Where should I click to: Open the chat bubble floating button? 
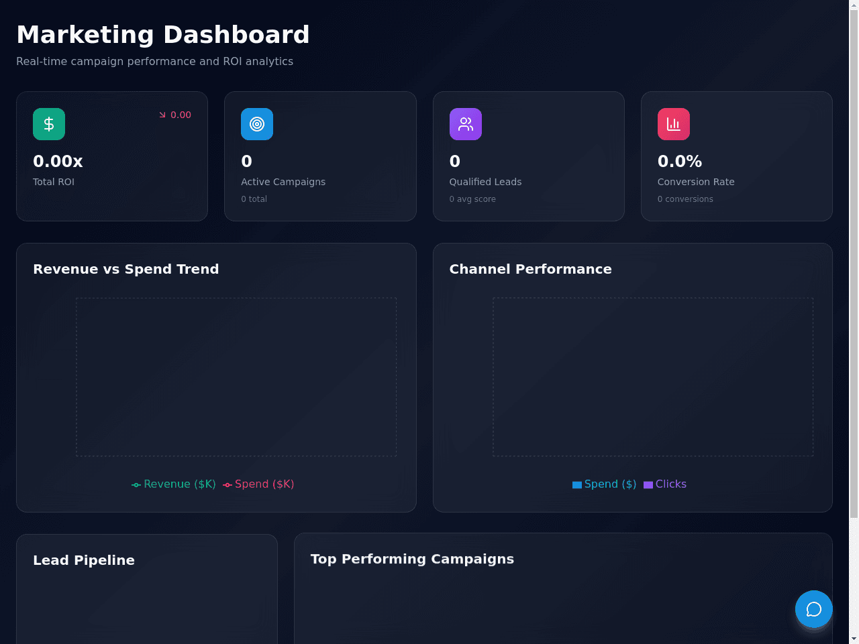tap(814, 609)
